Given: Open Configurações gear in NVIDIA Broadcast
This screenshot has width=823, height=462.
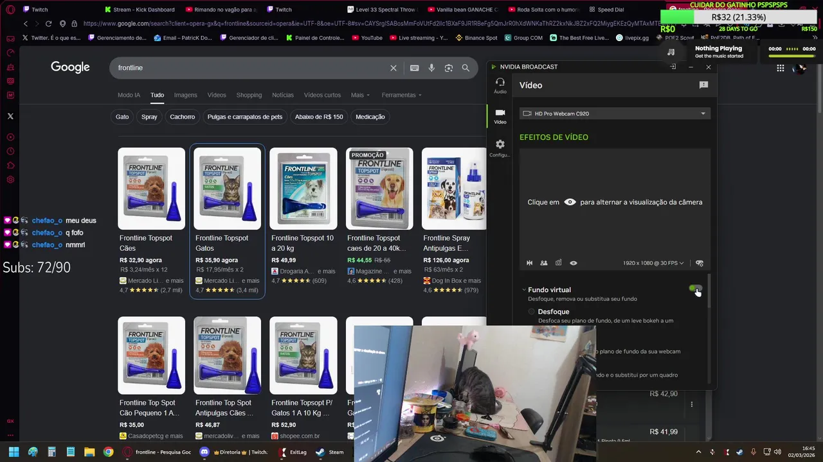Looking at the screenshot, I should (x=500, y=148).
